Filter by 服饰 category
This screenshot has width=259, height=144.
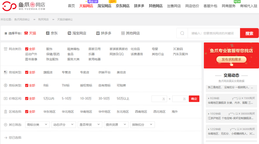pyautogui.click(x=49, y=49)
